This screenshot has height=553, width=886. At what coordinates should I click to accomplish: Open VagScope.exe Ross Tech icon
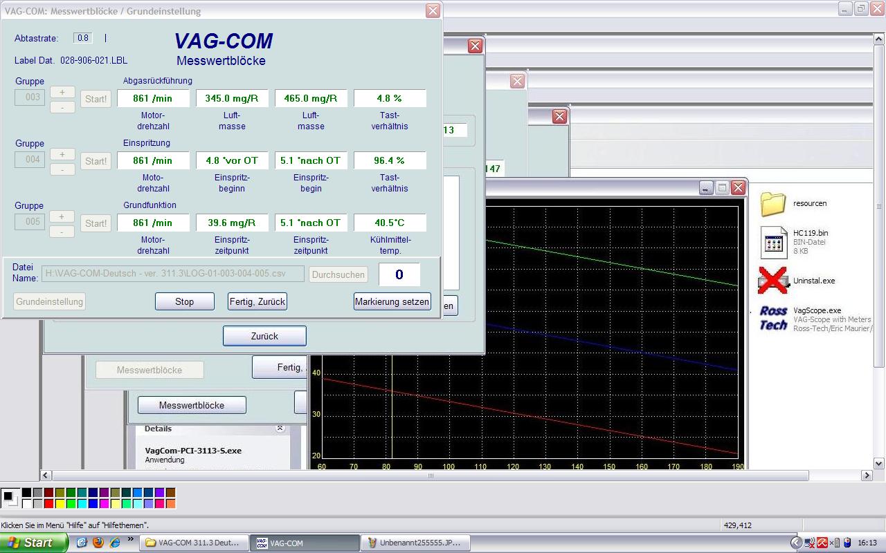(x=773, y=319)
